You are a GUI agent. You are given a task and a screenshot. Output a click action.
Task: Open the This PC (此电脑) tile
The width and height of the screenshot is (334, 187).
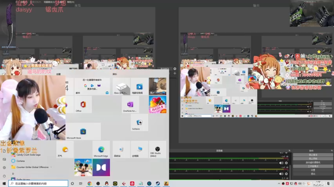(139, 150)
